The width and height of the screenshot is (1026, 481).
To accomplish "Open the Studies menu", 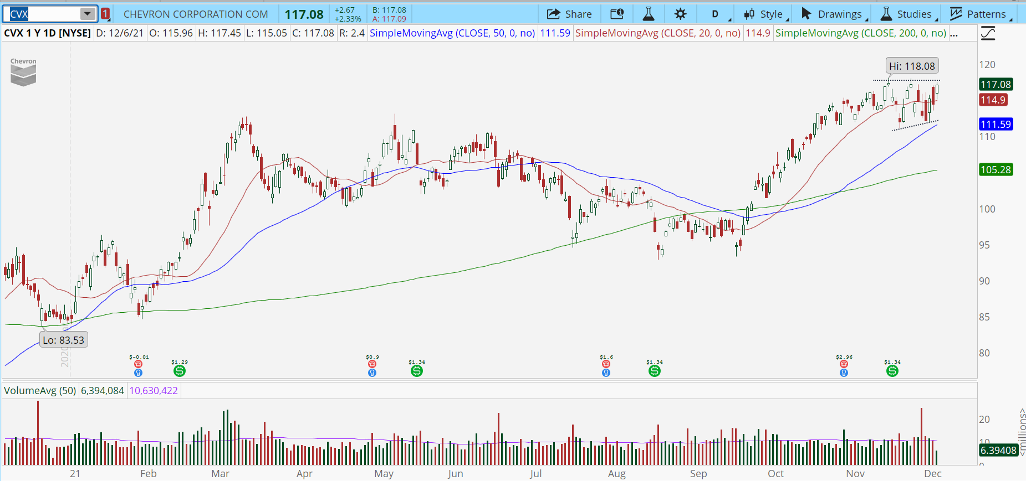I will [x=908, y=14].
